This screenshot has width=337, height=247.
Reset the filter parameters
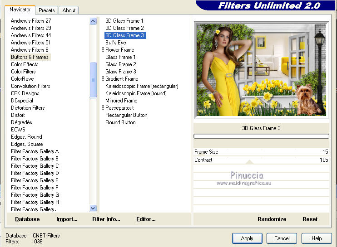tap(310, 219)
